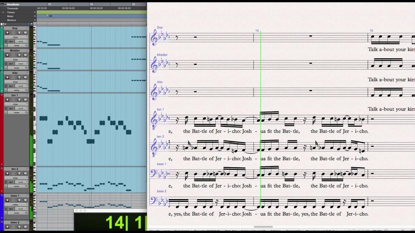Select the bass 2 track name
415x233 pixels.
15,222
